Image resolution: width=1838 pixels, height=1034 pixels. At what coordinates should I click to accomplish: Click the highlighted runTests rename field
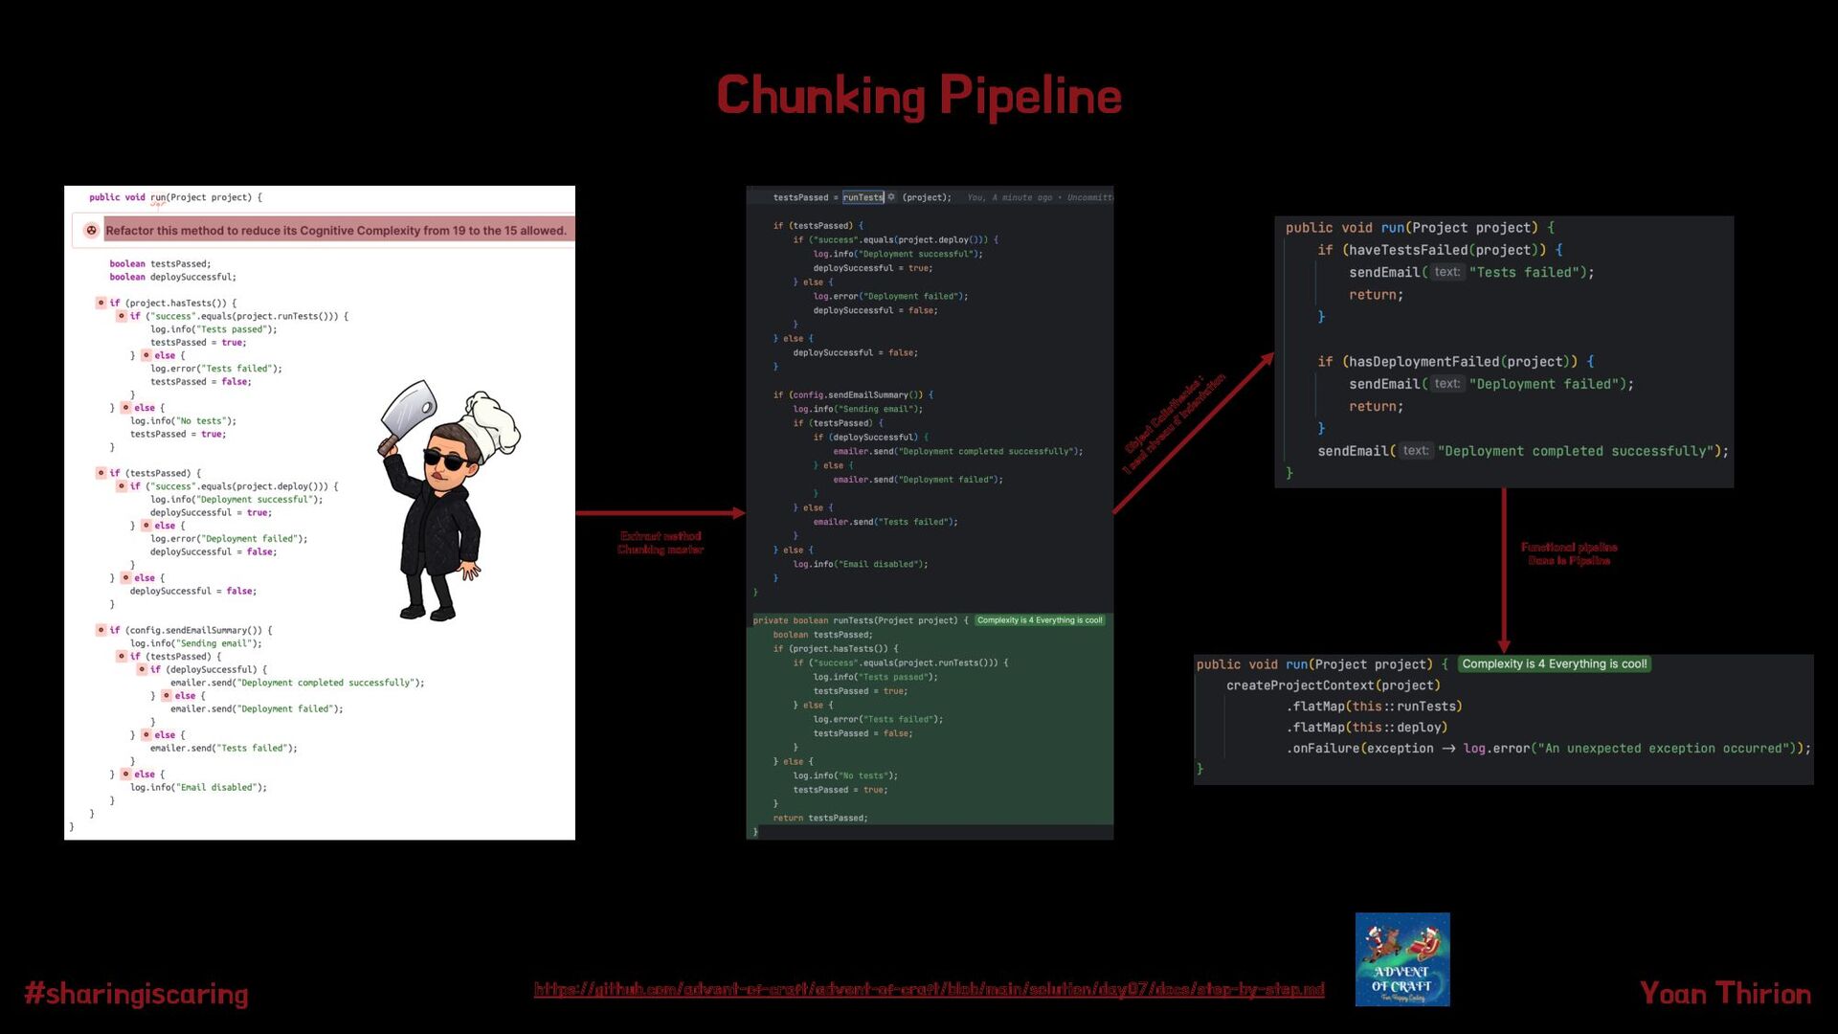point(863,197)
